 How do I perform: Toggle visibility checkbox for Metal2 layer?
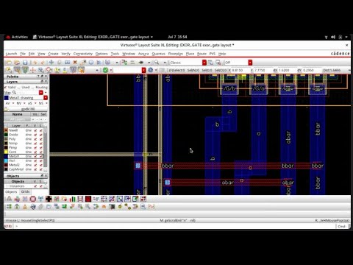click(x=35, y=165)
